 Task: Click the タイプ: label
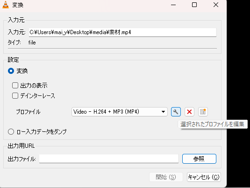(14, 43)
